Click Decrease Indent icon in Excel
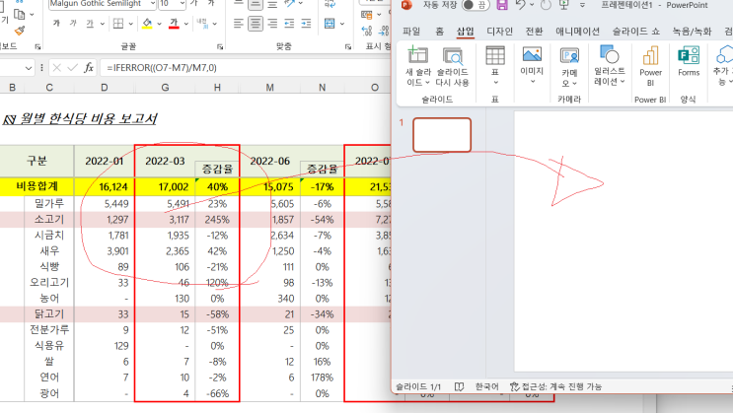This screenshot has width=733, height=413. click(289, 24)
